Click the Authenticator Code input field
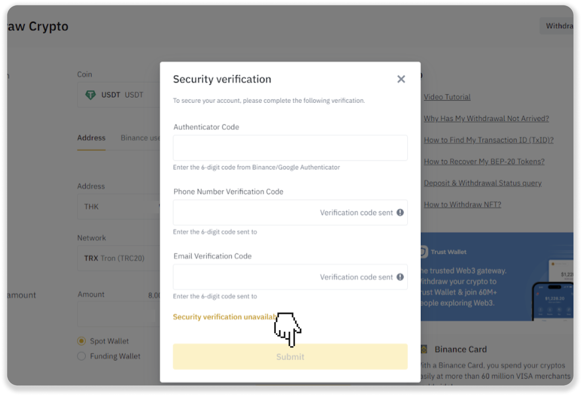The image size is (582, 396). (x=290, y=148)
